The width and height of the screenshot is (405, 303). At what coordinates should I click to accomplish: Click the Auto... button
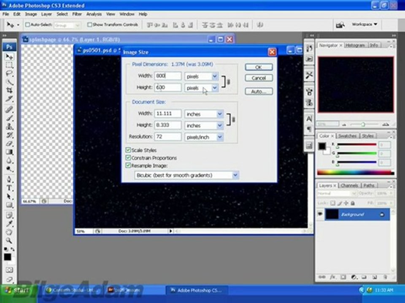259,91
